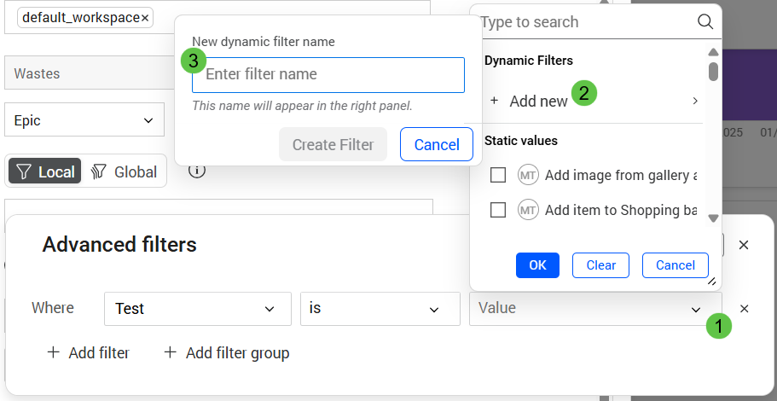Click the Dynamic Filters heading
This screenshot has width=777, height=401.
coord(529,61)
